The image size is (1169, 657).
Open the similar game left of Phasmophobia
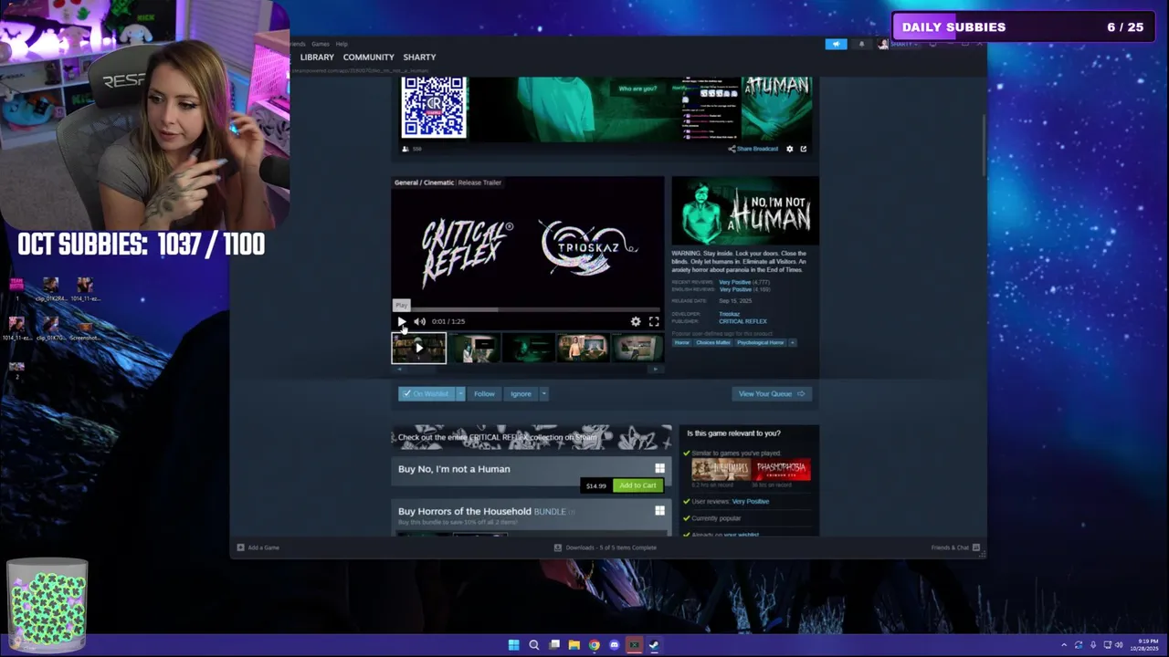tap(721, 469)
